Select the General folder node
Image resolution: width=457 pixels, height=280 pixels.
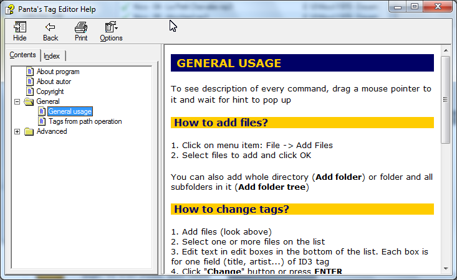(48, 101)
